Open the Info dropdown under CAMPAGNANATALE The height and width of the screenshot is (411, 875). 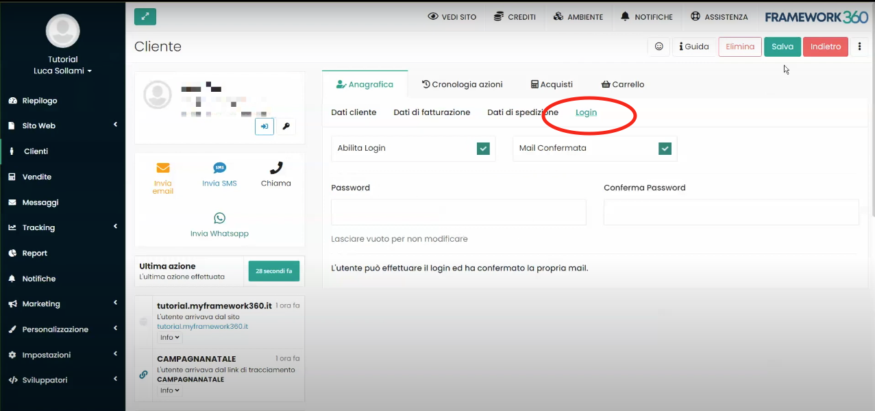click(x=169, y=390)
